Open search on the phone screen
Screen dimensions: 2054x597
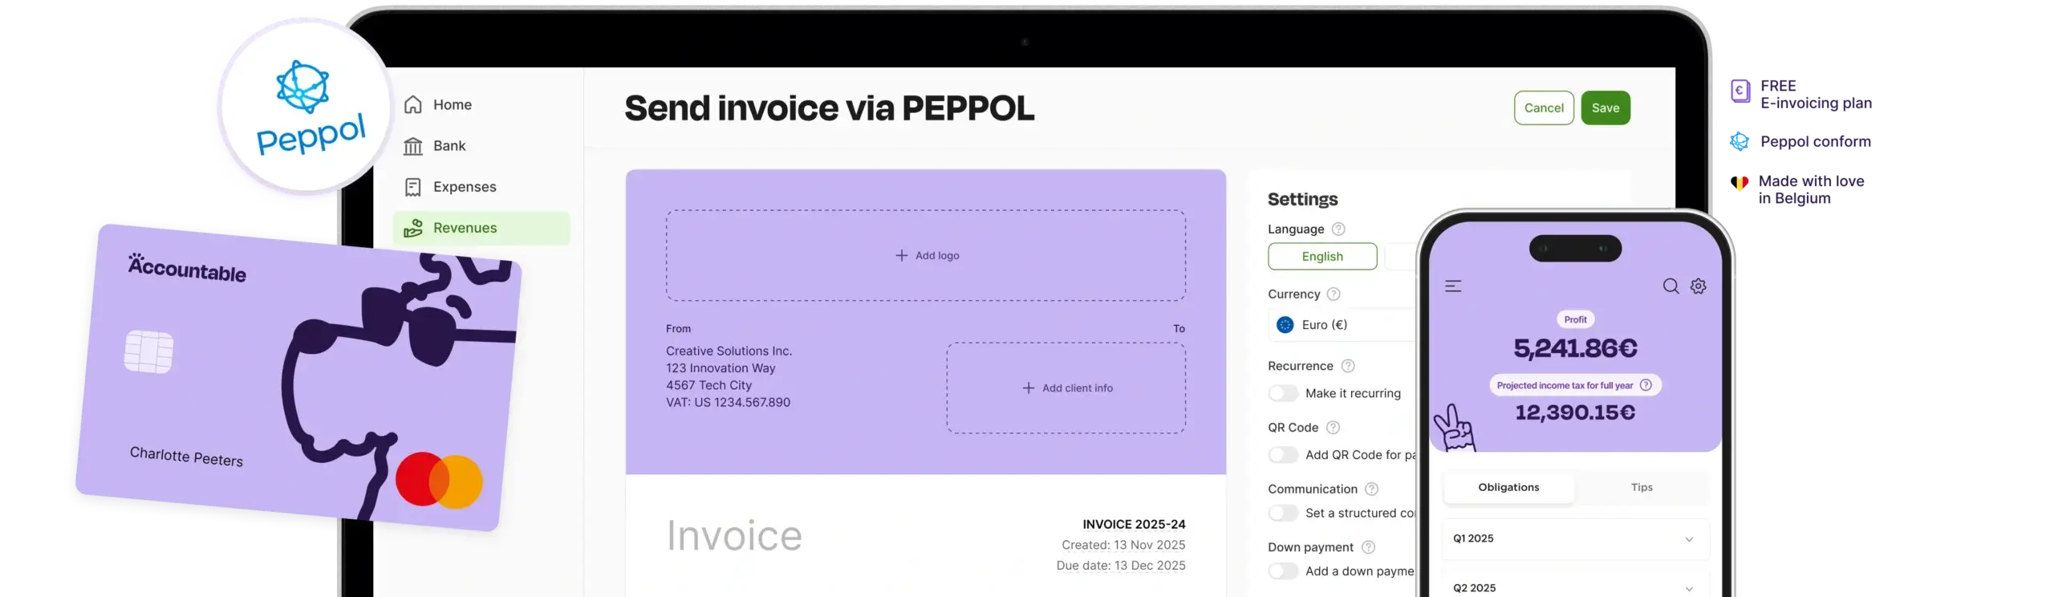1670,286
